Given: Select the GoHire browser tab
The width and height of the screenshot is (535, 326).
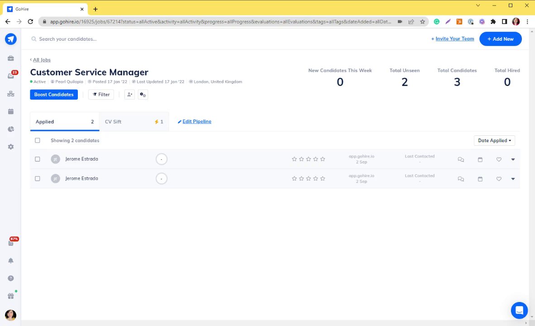Looking at the screenshot, I should (x=45, y=9).
